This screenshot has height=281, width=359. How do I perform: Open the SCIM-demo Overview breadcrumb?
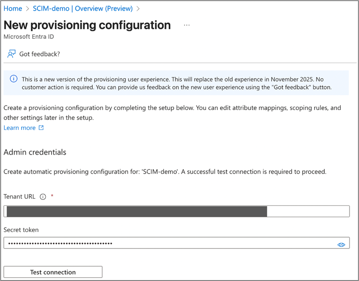83,8
